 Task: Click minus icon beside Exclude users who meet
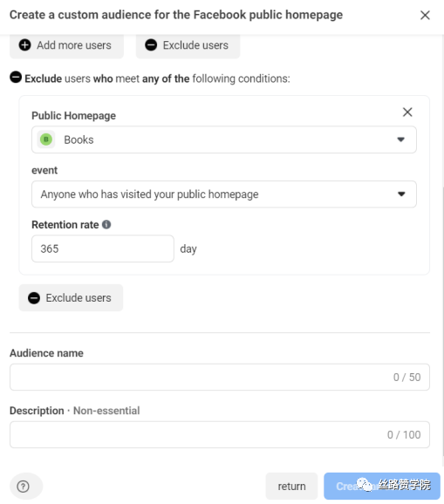(16, 78)
